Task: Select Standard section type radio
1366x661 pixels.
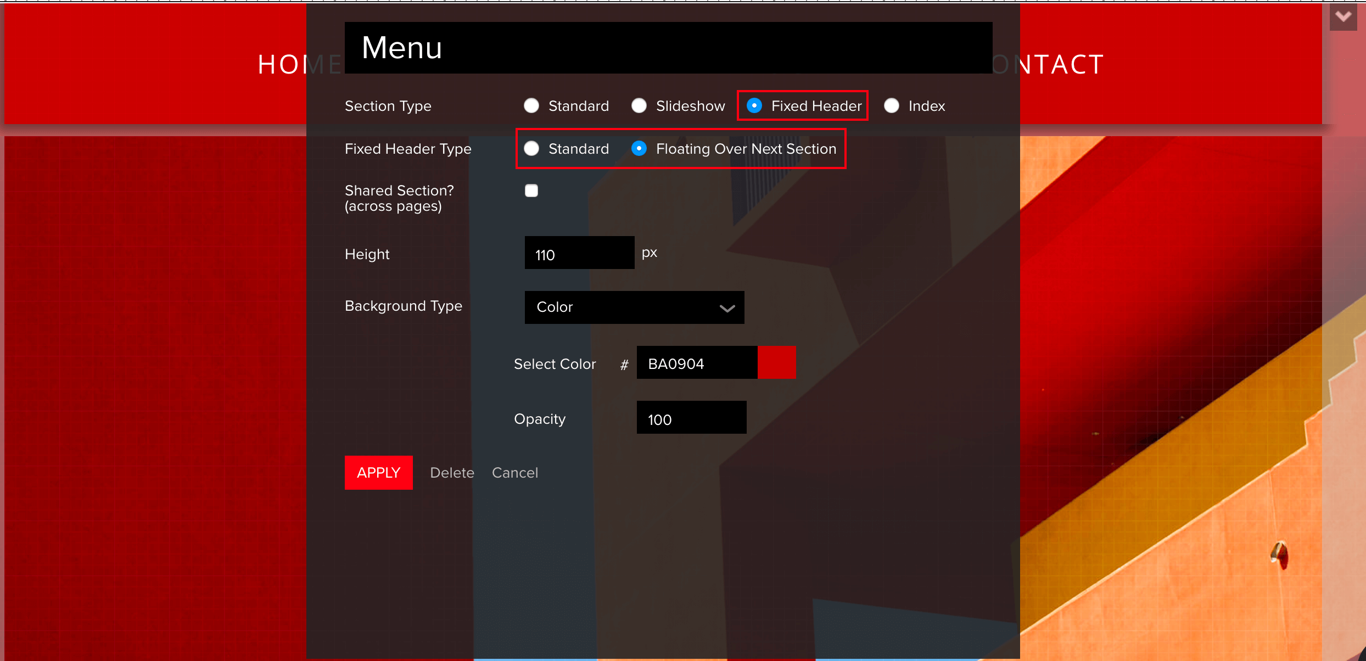Action: coord(531,105)
